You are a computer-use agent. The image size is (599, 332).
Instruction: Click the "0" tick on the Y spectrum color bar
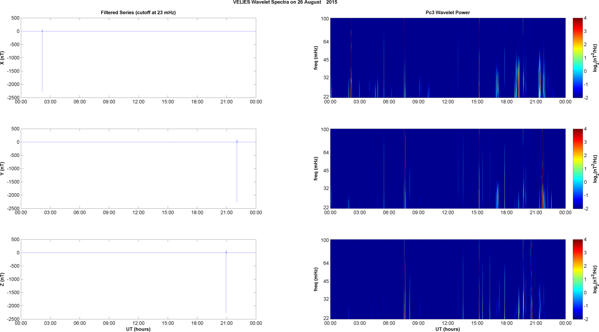[585, 182]
